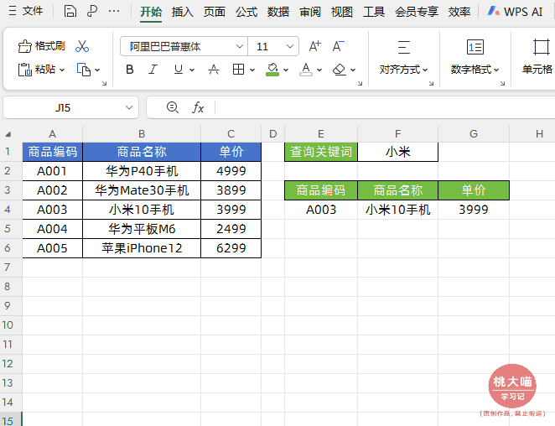Expand the borders dropdown arrow
This screenshot has height=426, width=555.
point(252,70)
